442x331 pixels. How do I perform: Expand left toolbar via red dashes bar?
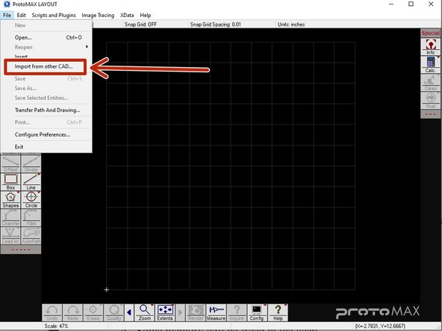pyautogui.click(x=21, y=250)
